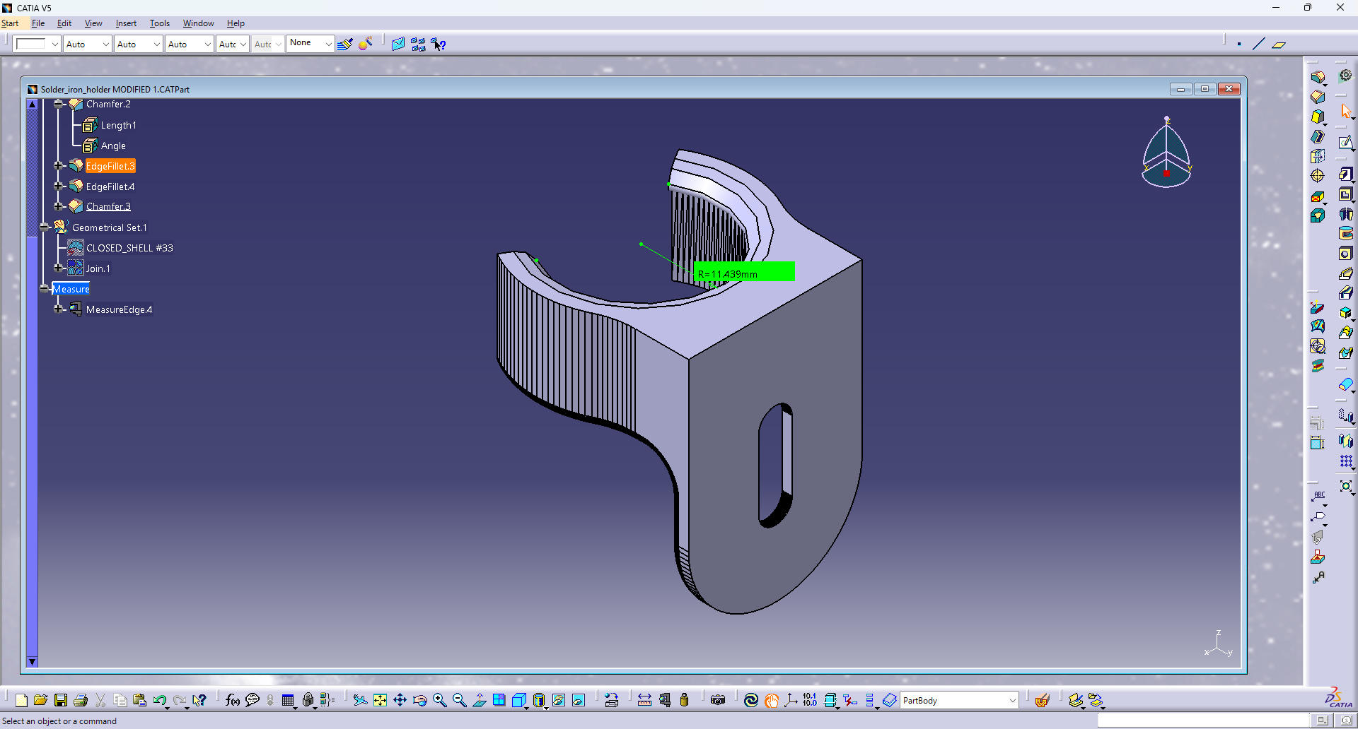
Task: Click the Normal View icon
Action: click(x=479, y=700)
